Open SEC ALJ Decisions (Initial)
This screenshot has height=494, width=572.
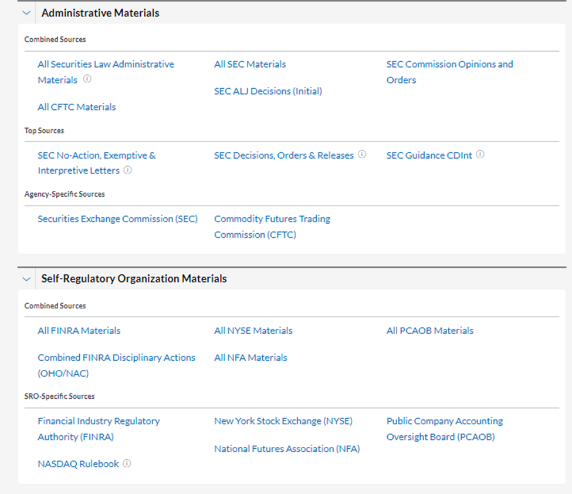tap(268, 91)
